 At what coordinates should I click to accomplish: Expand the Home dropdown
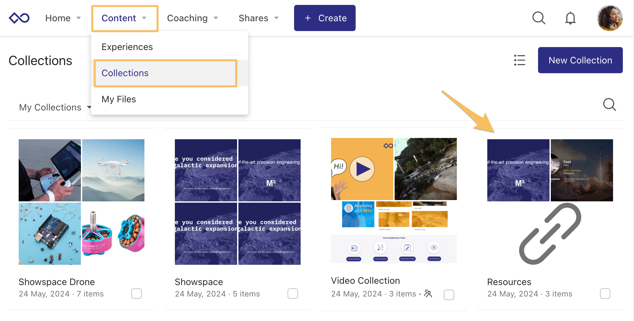click(63, 18)
